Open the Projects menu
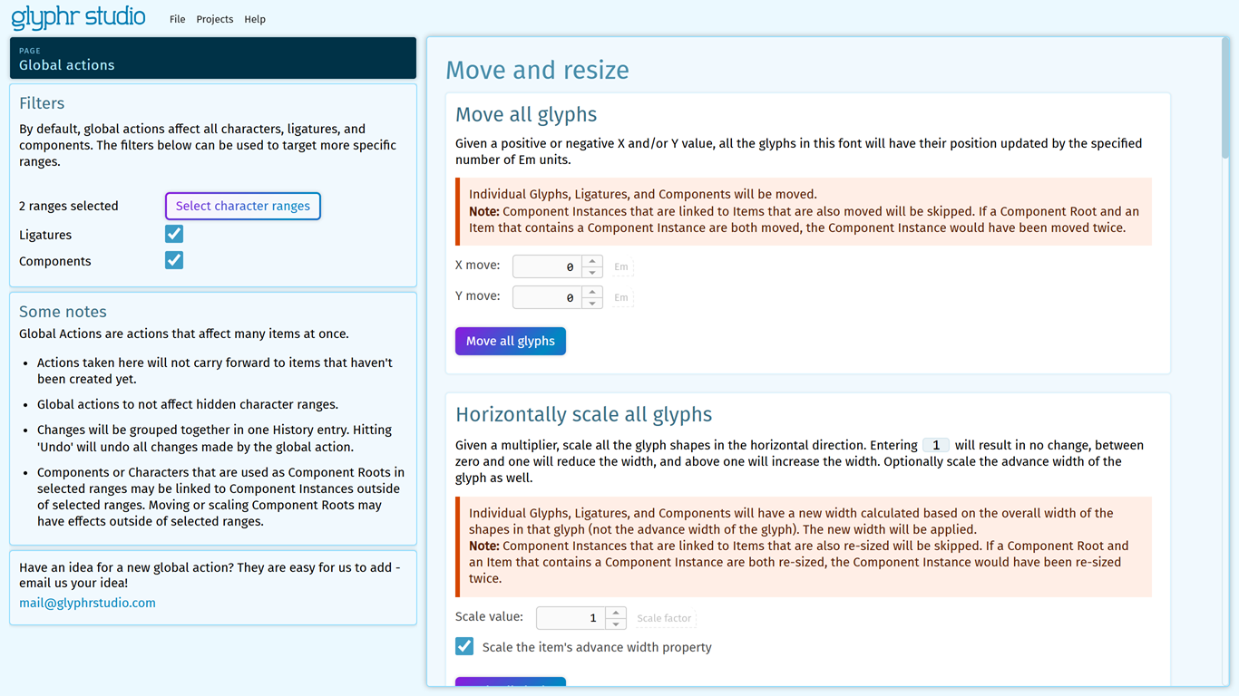 pyautogui.click(x=215, y=19)
